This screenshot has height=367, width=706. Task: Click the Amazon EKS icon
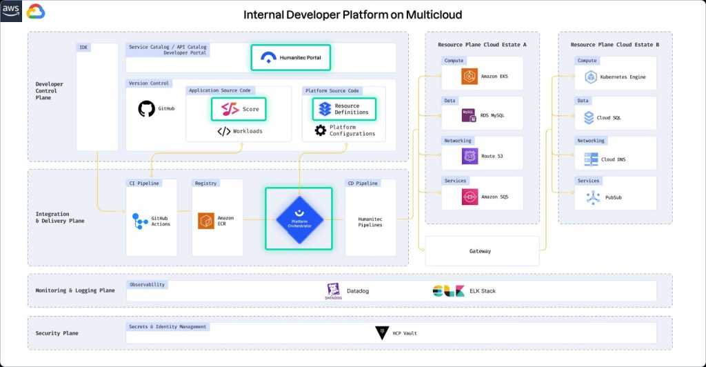470,77
